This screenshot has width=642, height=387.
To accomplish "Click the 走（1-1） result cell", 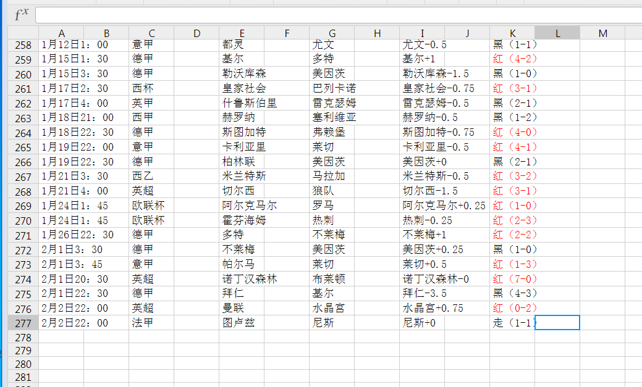I will pyautogui.click(x=512, y=322).
